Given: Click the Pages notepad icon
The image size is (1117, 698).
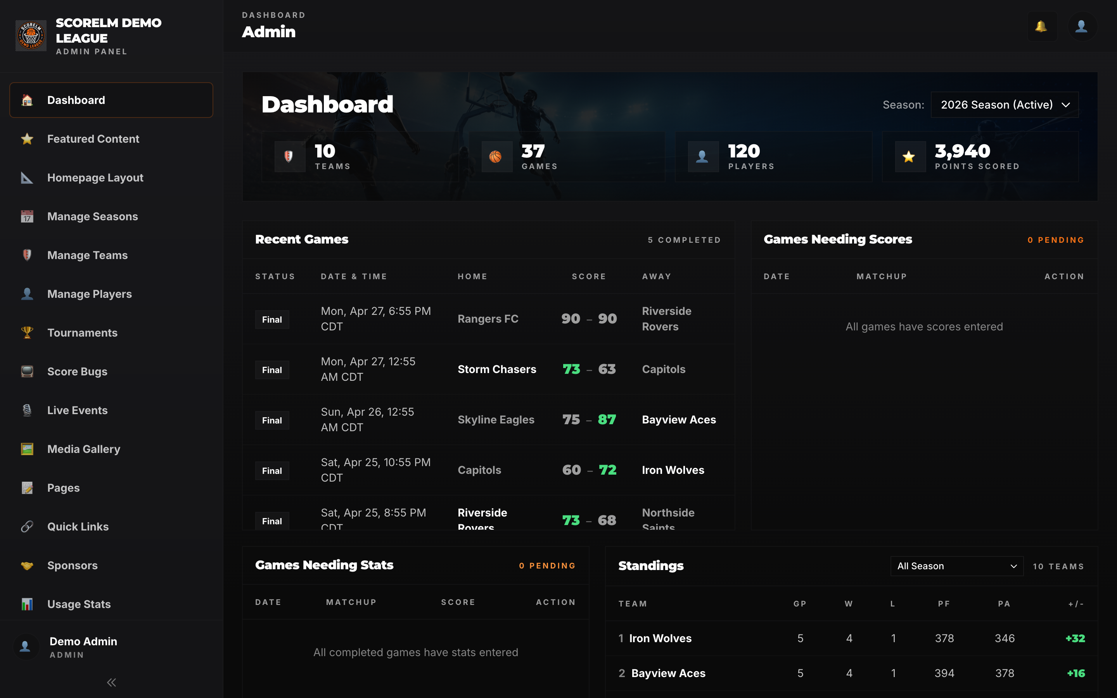Looking at the screenshot, I should tap(27, 488).
